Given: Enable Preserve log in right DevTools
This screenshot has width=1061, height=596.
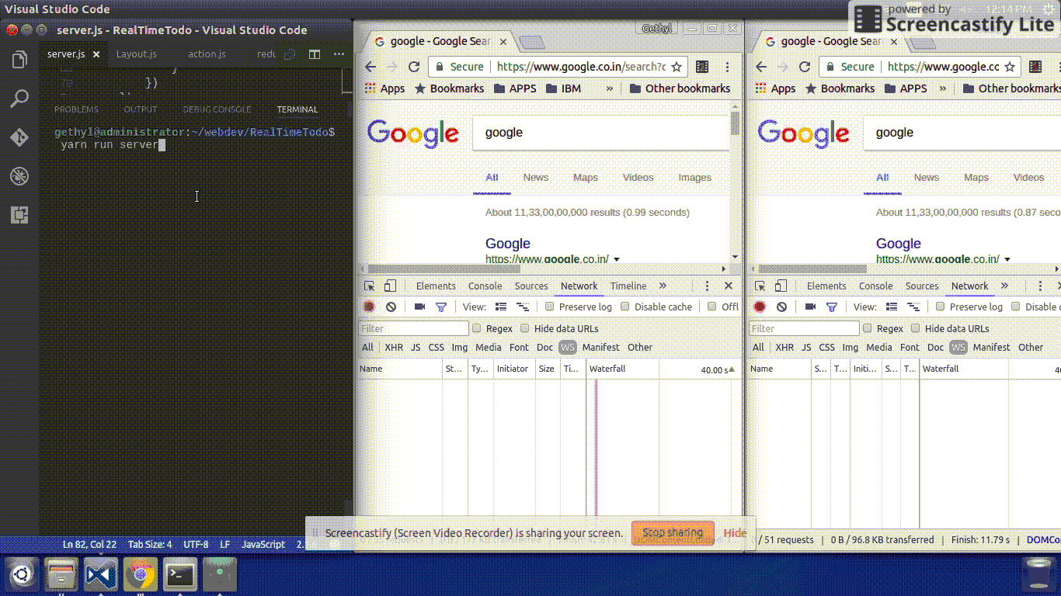Looking at the screenshot, I should point(941,307).
